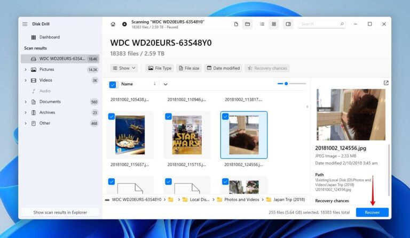
Task: Toggle the preview panel icon
Action: coord(288,24)
